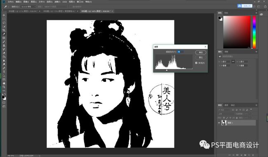This screenshot has width=268, height=157.
Task: Click the blue cloud upload button
Action: [x=245, y=6]
